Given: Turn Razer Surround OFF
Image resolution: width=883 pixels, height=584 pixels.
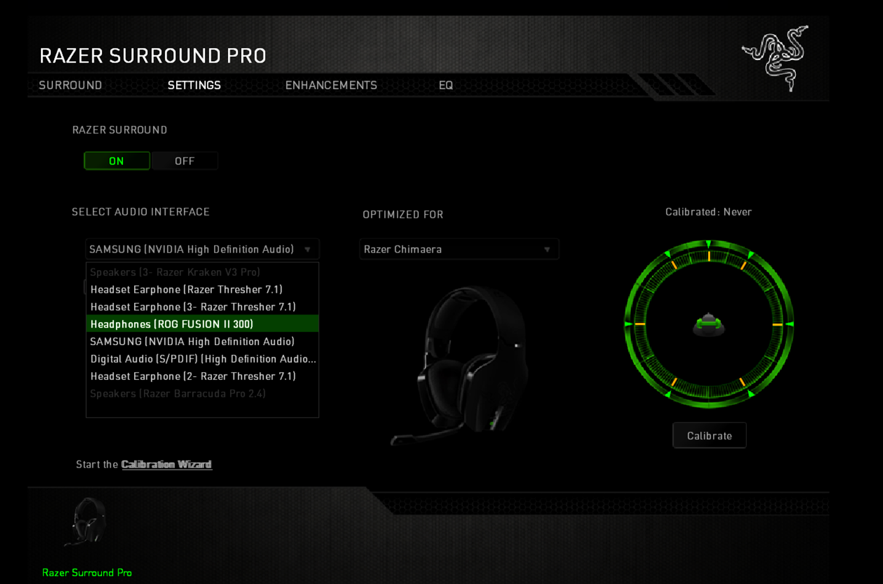Looking at the screenshot, I should [184, 161].
